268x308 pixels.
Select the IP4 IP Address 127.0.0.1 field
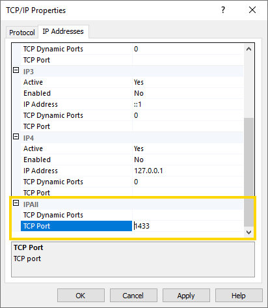click(x=187, y=171)
